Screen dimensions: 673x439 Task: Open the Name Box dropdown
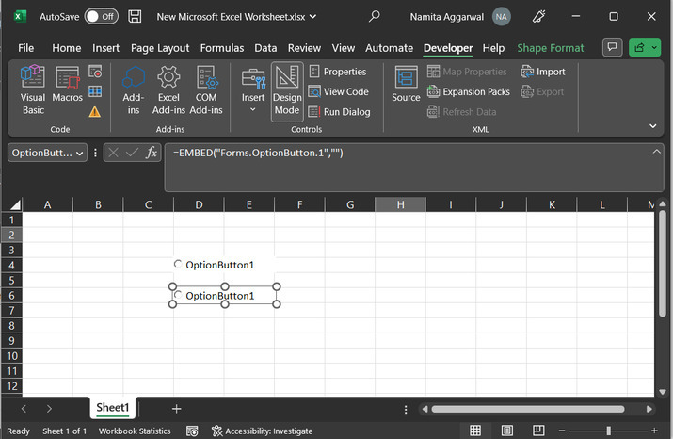pos(80,153)
